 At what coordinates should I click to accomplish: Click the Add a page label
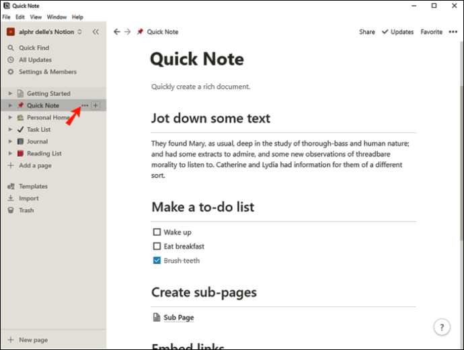point(35,165)
